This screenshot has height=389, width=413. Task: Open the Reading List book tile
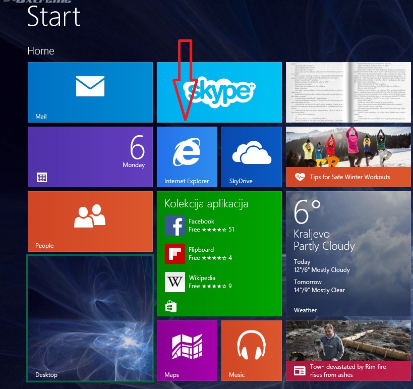click(348, 92)
